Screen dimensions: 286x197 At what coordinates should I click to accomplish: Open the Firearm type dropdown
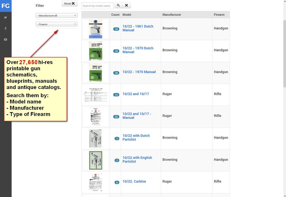pos(57,24)
